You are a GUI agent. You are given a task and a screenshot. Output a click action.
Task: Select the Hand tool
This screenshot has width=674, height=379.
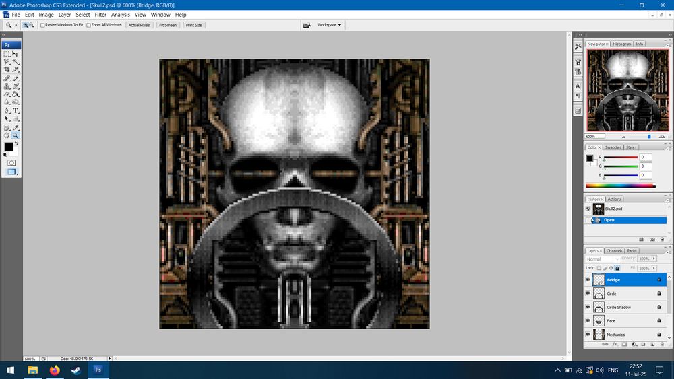[x=7, y=135]
